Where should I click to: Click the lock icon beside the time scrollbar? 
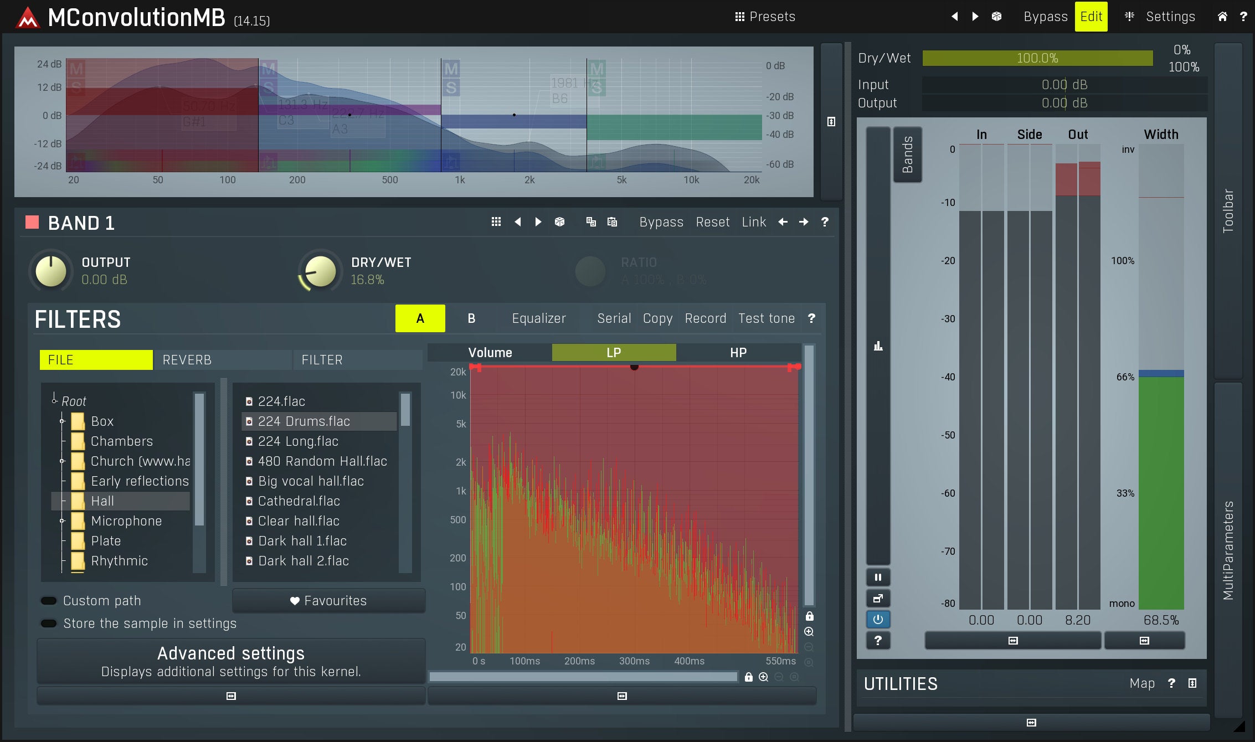coord(749,677)
